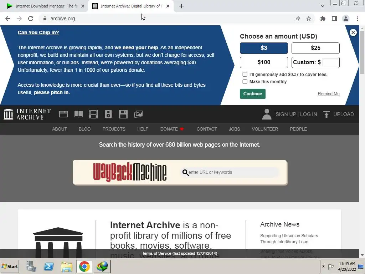Open the ABOUT menu item
This screenshot has height=274, width=365.
coord(60,129)
